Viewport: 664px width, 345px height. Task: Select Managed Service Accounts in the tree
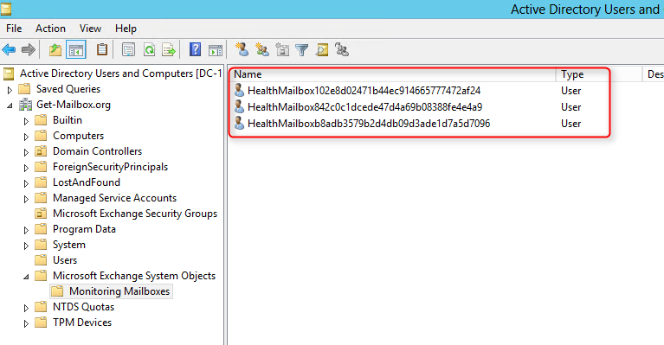coord(114,198)
